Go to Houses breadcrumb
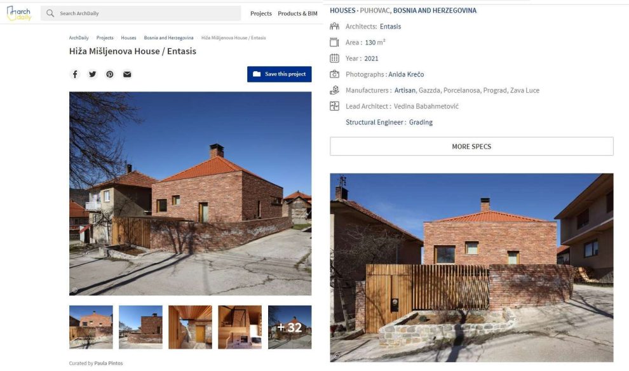Screen dimensions: 629x371 point(128,37)
